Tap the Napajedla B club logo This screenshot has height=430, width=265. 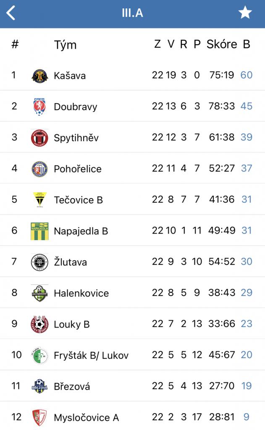click(39, 231)
